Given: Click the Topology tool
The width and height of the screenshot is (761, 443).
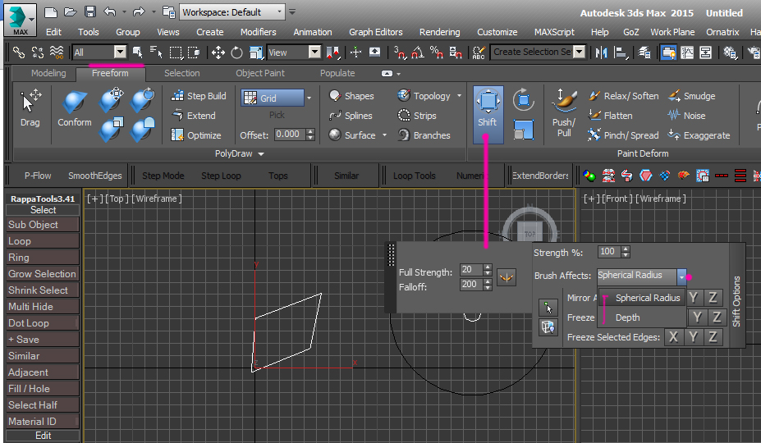Looking at the screenshot, I should [424, 96].
